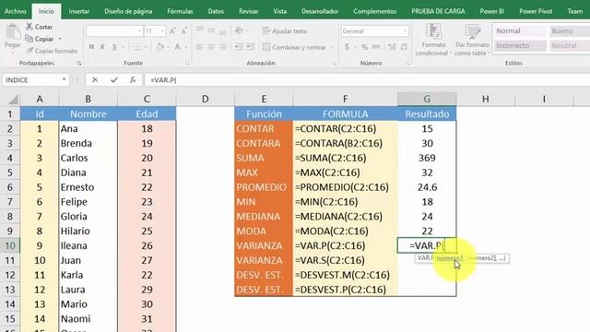Center text horizontally in cell
590x332 pixels.
pyautogui.click(x=211, y=47)
